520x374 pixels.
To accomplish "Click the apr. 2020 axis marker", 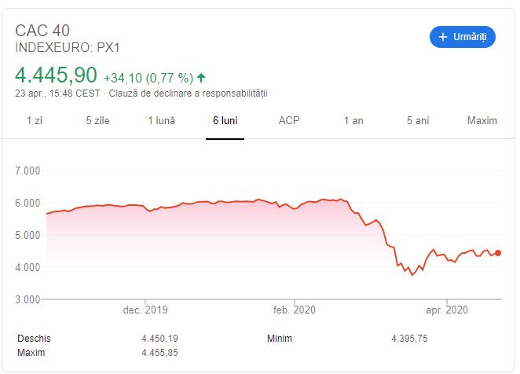I will coord(447,310).
